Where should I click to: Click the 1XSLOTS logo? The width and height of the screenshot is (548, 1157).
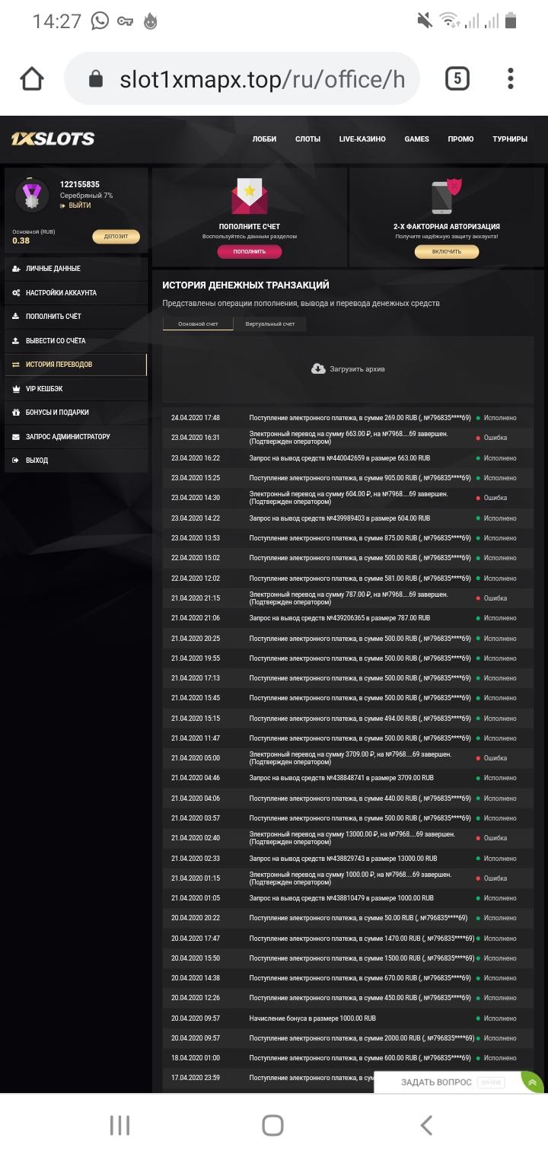pyautogui.click(x=53, y=139)
